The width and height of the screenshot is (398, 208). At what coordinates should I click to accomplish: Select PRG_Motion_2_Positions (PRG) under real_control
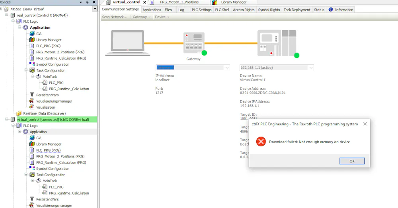pos(60,52)
